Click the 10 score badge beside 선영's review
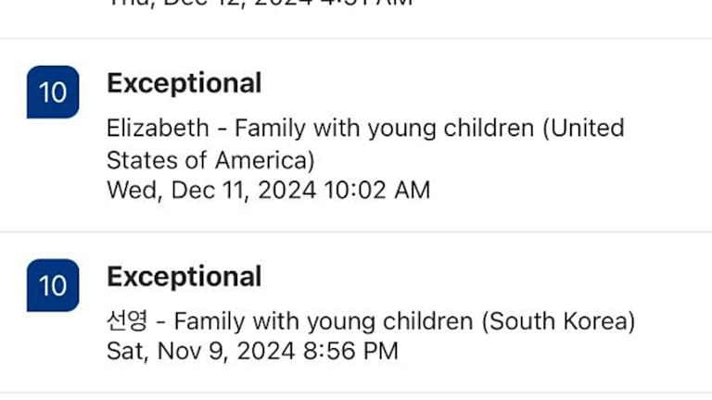 (x=53, y=285)
